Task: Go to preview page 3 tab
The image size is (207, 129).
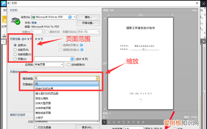Action: tap(114, 122)
